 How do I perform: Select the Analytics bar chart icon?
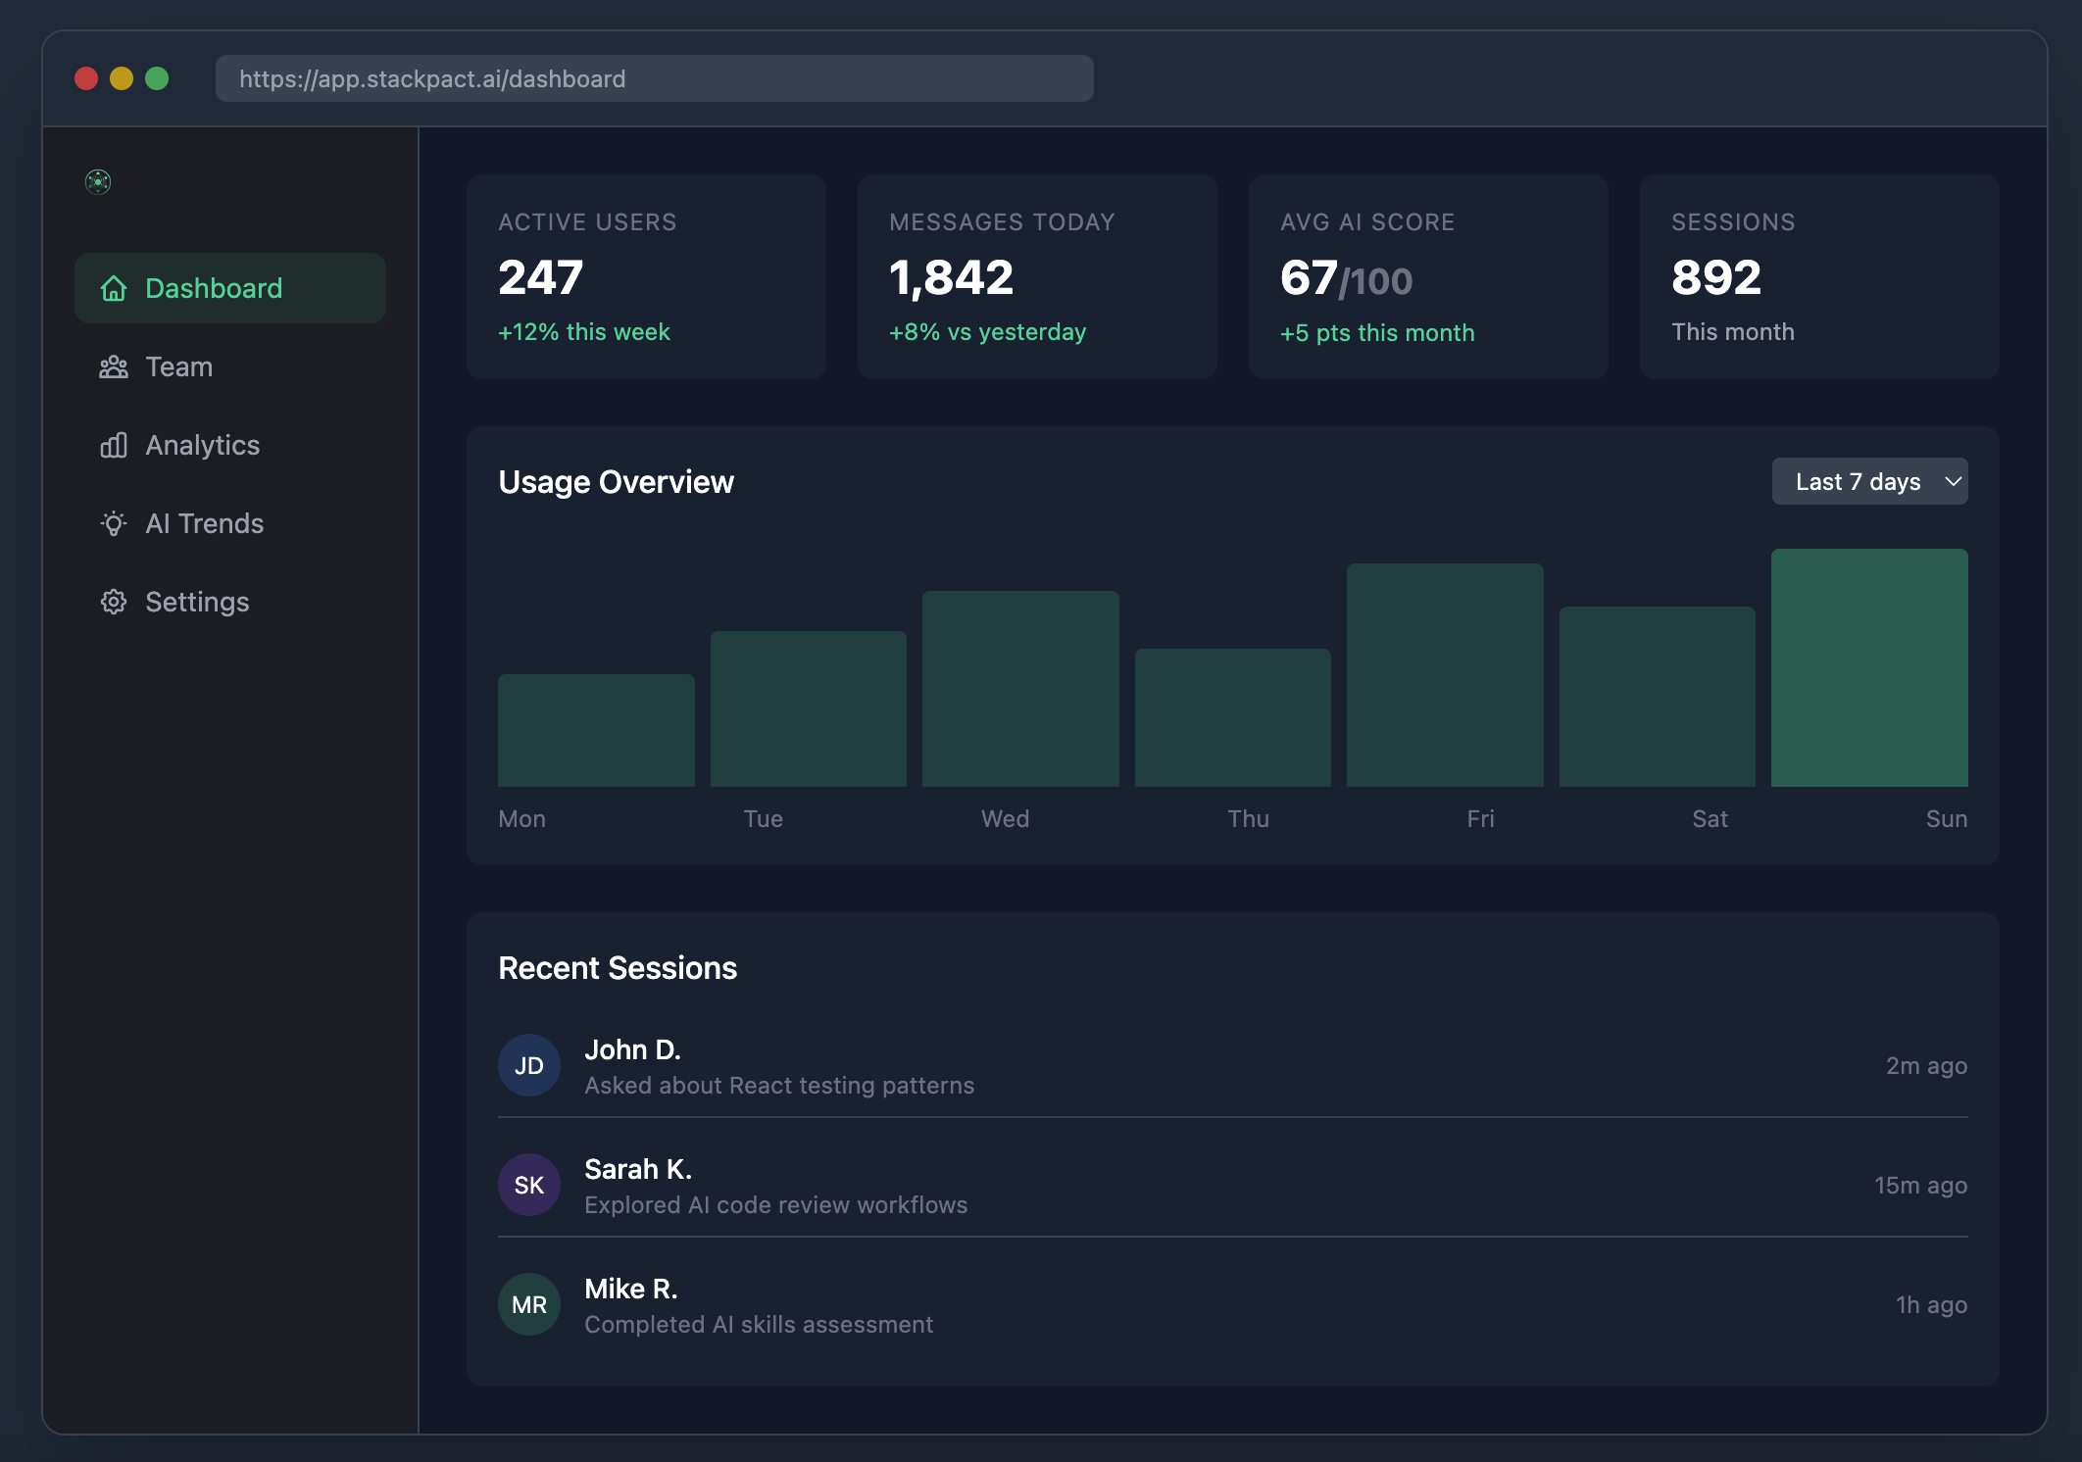click(x=113, y=445)
